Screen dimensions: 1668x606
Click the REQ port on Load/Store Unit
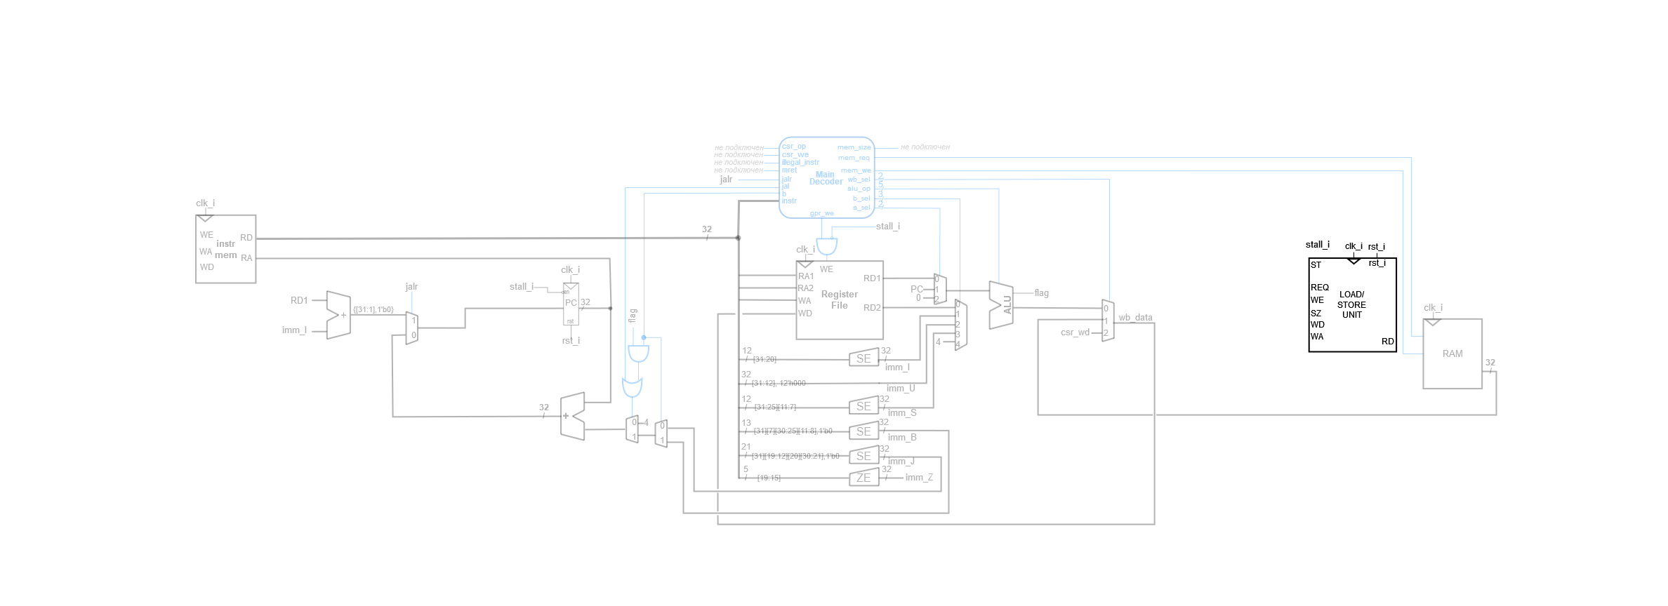point(1320,288)
